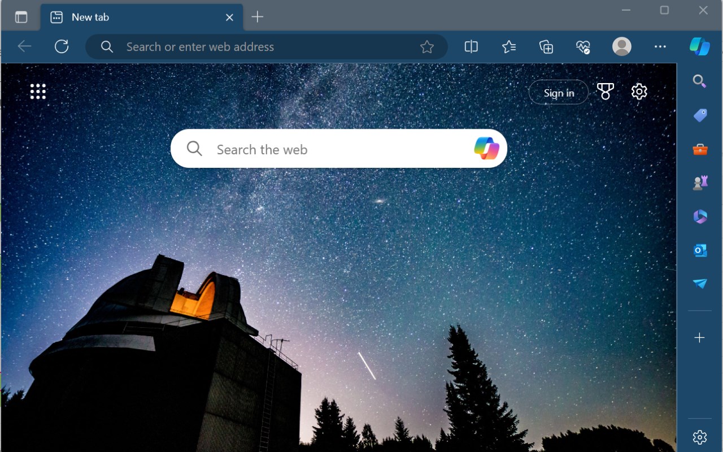Open sidebar Games chess icon
This screenshot has width=723, height=452.
[700, 182]
